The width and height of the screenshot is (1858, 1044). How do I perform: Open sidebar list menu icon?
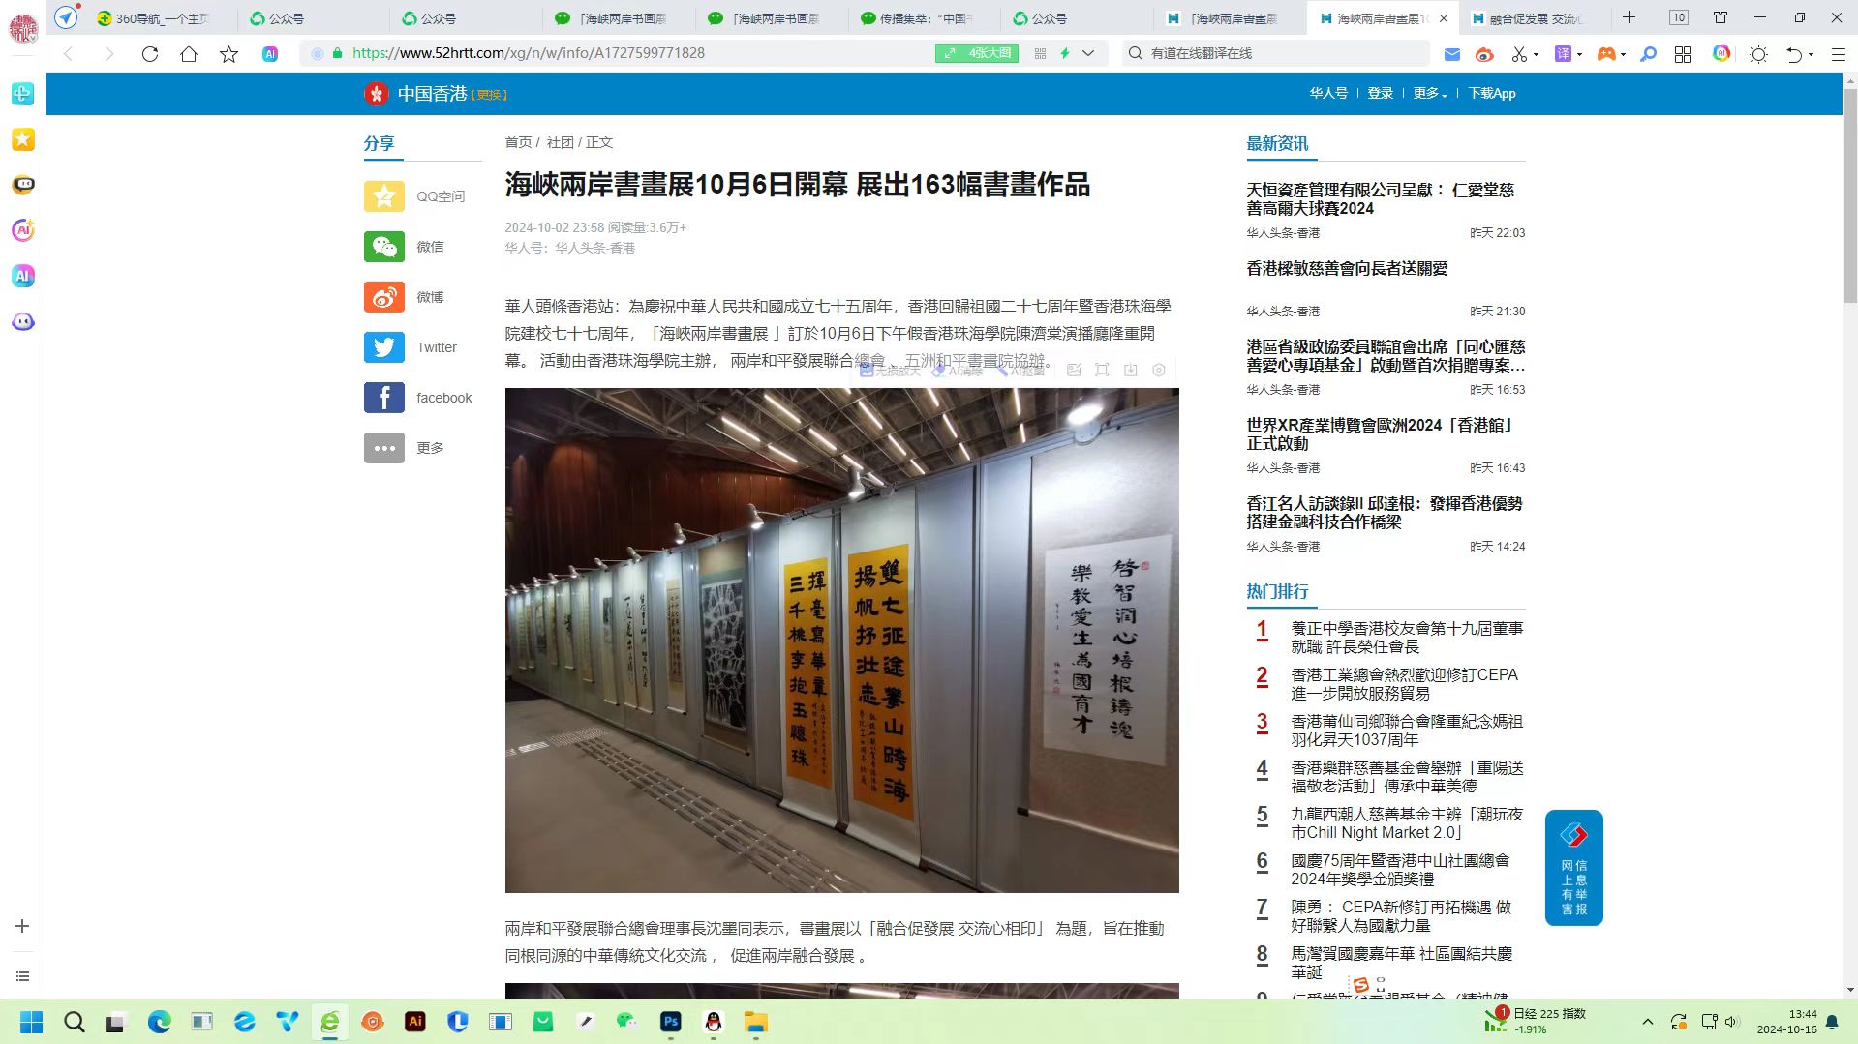point(23,976)
